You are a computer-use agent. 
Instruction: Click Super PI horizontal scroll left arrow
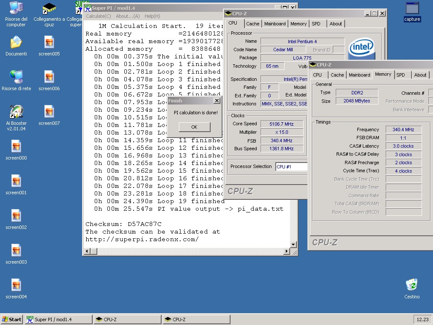click(x=87, y=251)
